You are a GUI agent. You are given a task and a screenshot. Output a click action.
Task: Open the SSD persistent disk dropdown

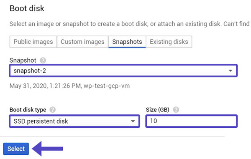[x=74, y=121]
